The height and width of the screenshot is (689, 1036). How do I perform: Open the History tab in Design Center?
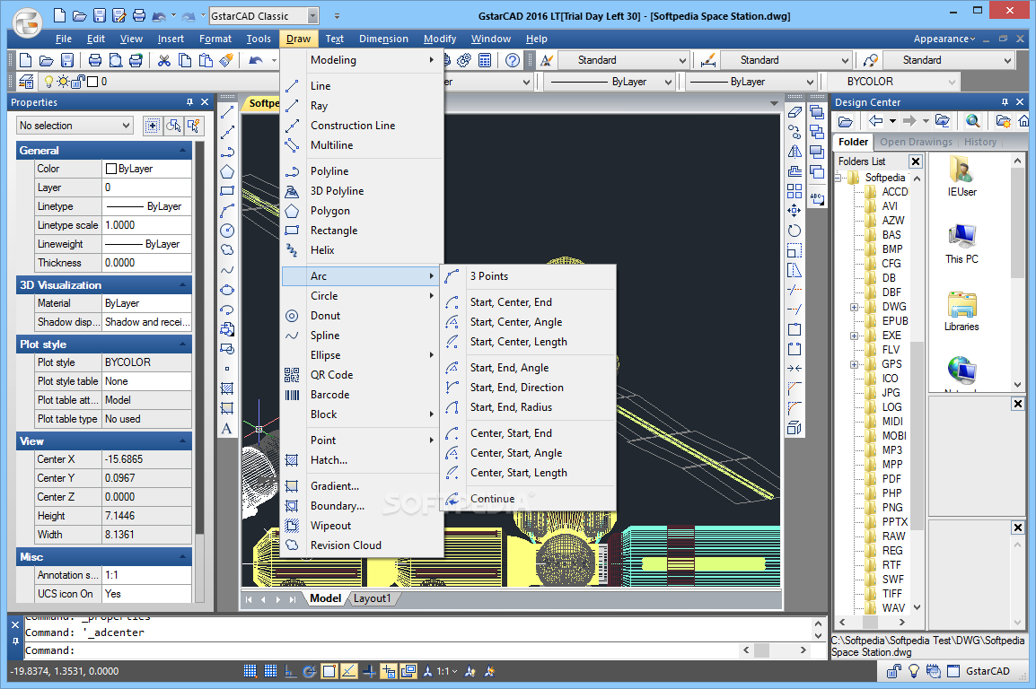pos(979,142)
